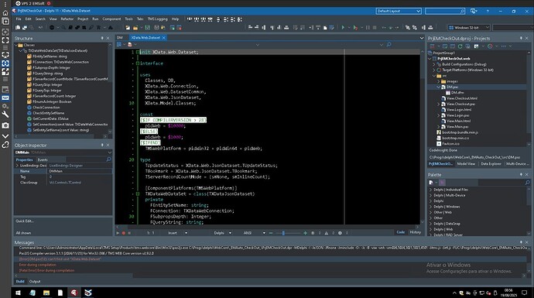Screen dimensions: 534x298
Task: Open the Insert mode dropdown in editor status
Action: click(186, 233)
